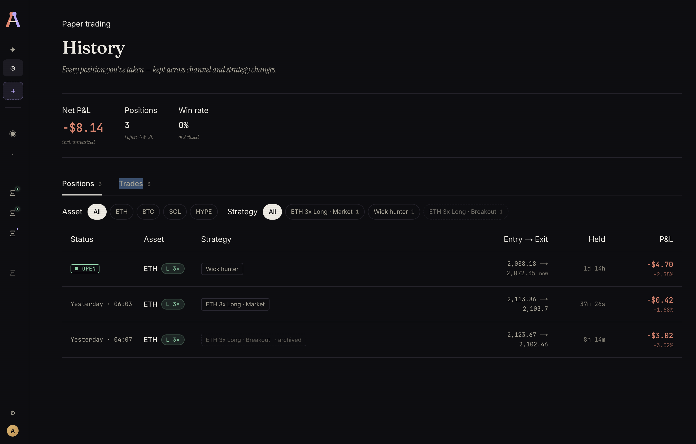Open the ETH 3x Long · Market tag in row
Image resolution: width=696 pixels, height=444 pixels.
[x=235, y=304]
